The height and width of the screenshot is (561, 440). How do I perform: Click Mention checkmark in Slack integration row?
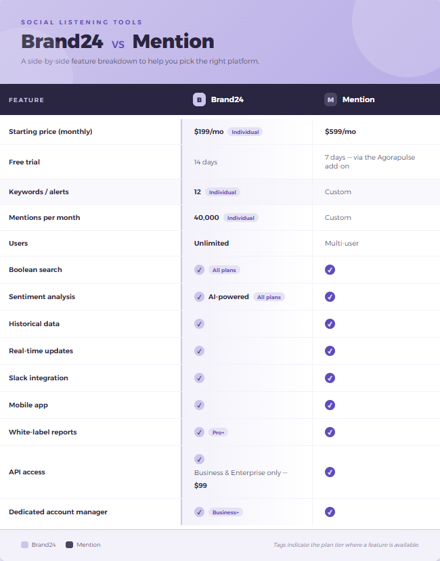point(330,378)
